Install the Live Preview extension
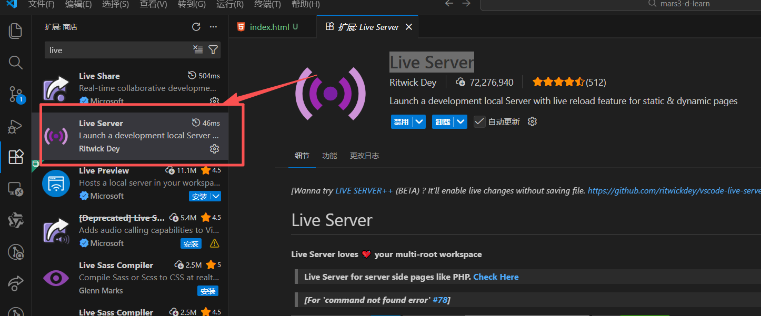The height and width of the screenshot is (316, 761). click(x=199, y=196)
